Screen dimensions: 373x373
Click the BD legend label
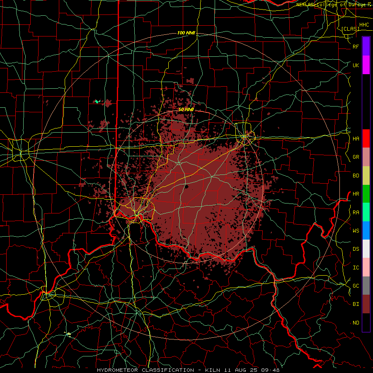click(x=356, y=176)
